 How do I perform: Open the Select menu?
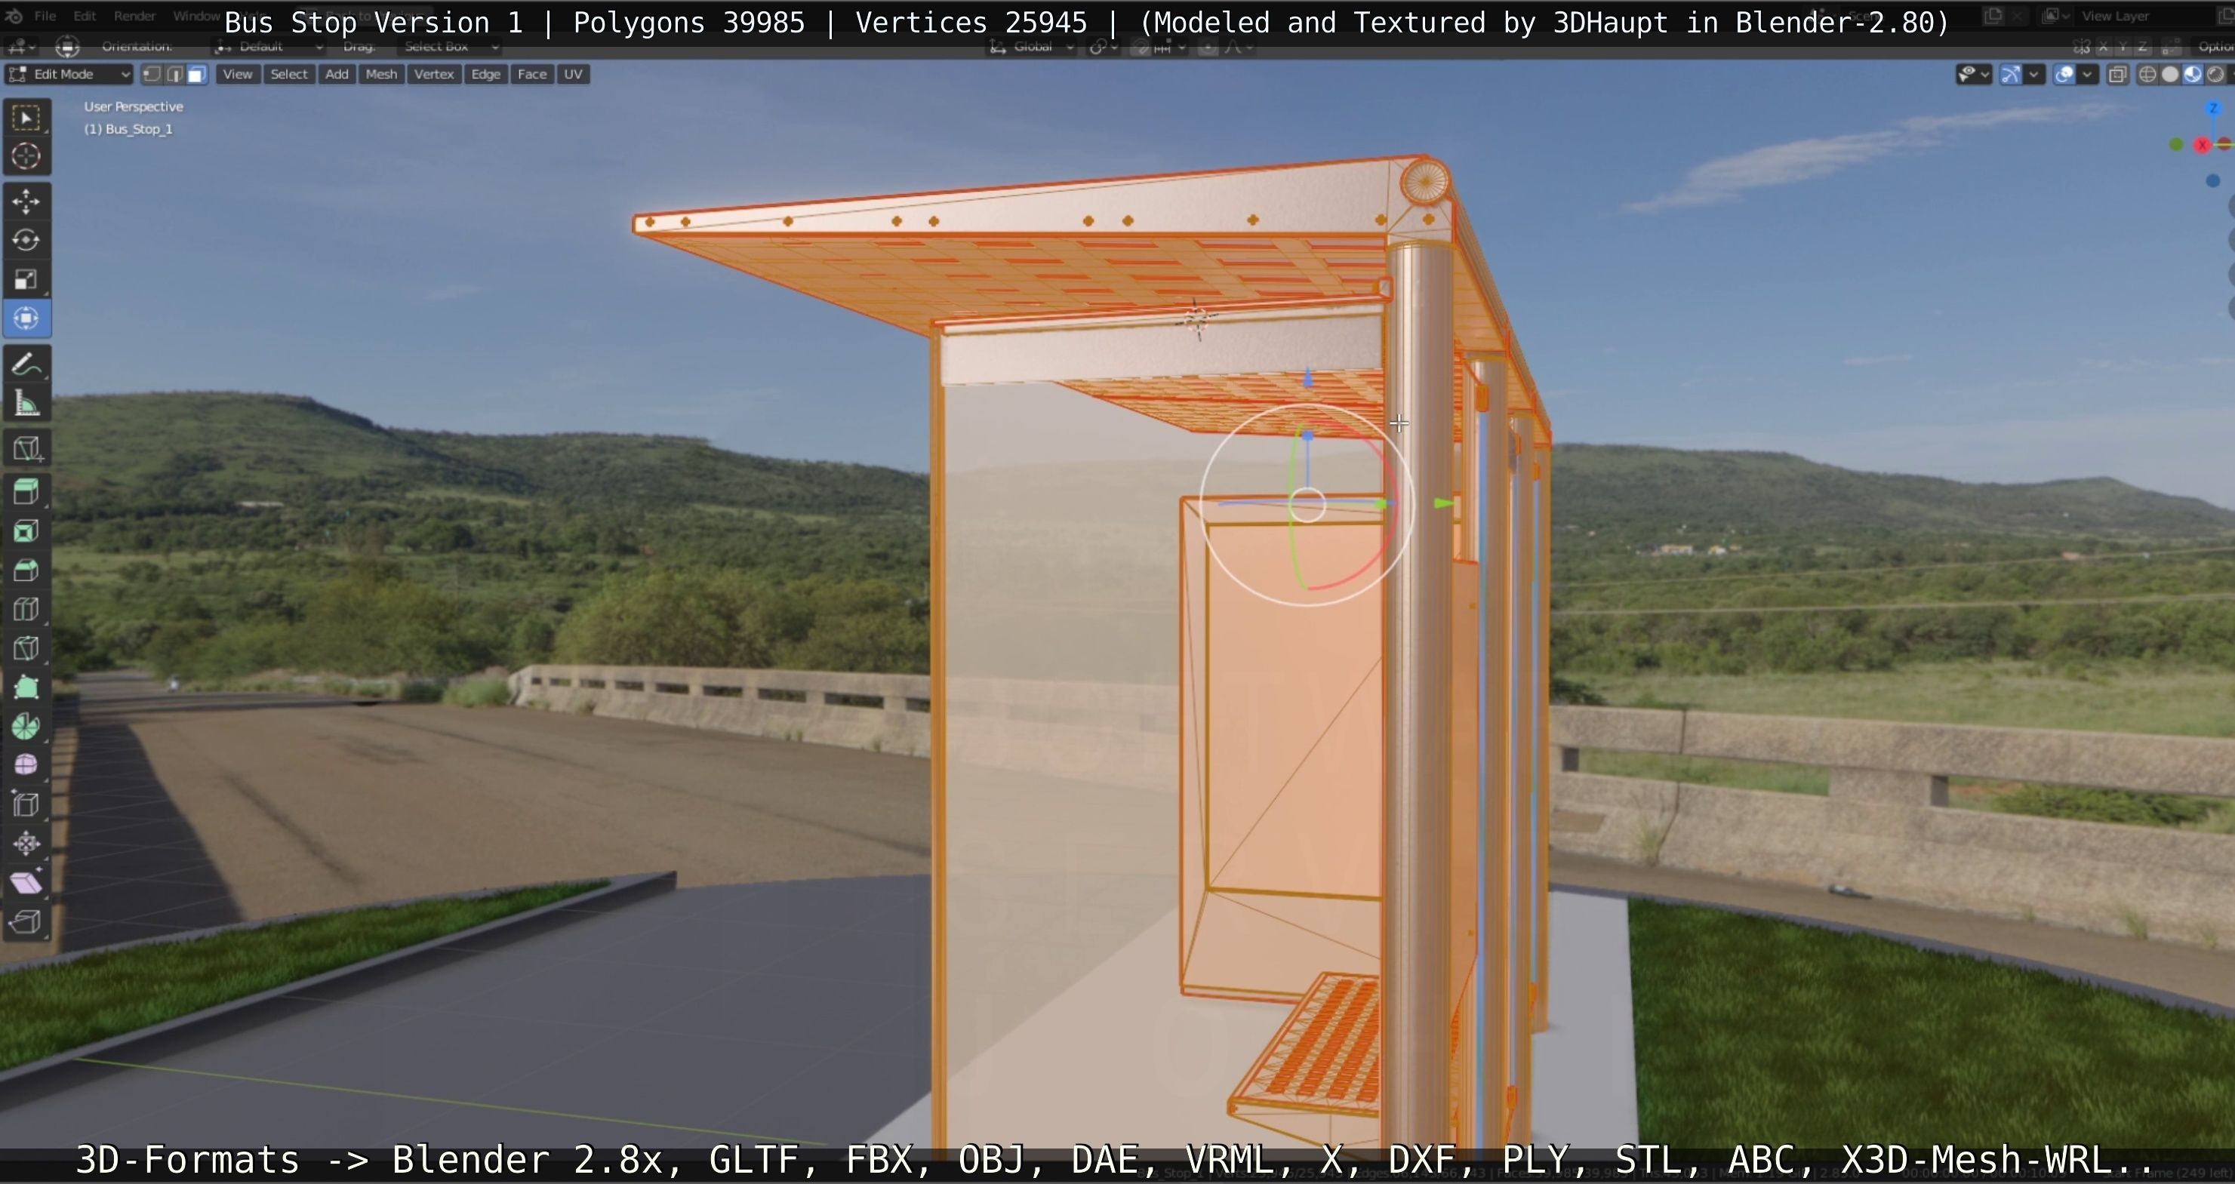pyautogui.click(x=289, y=75)
